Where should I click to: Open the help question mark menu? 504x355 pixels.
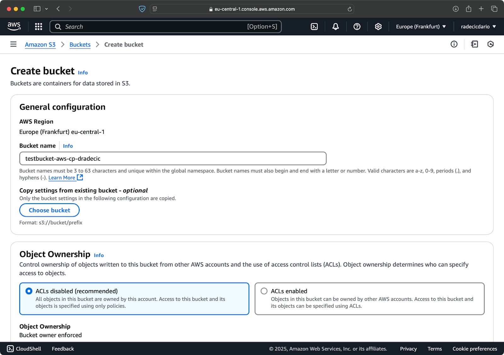357,26
